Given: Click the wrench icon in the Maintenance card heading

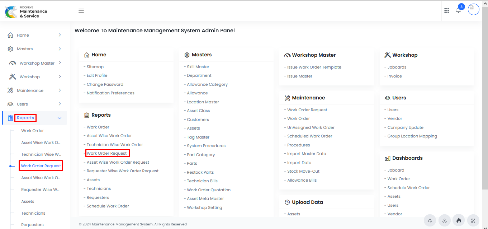Looking at the screenshot, I should tap(287, 98).
